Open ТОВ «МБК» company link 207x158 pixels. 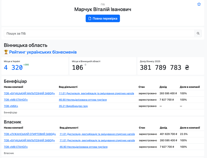(11, 106)
